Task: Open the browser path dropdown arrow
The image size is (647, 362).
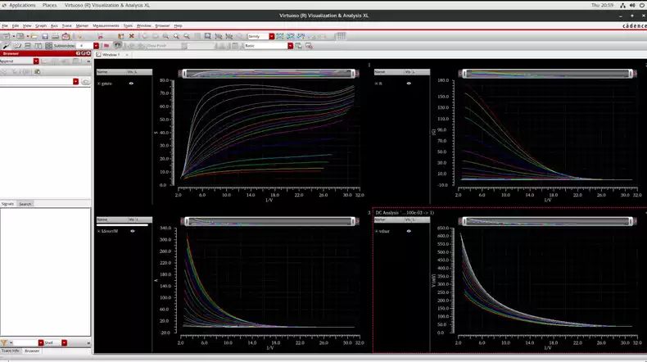Action: pyautogui.click(x=75, y=81)
